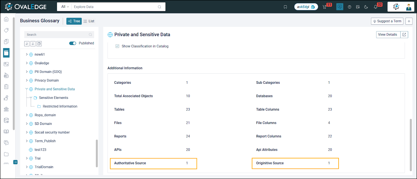417x179 pixels.
Task: Switch to List view tab
Action: click(89, 21)
